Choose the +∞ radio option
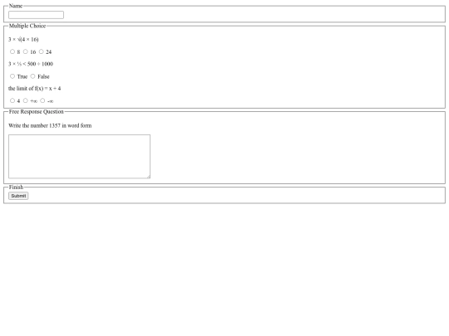Viewport: 449px width, 336px height. click(26, 100)
